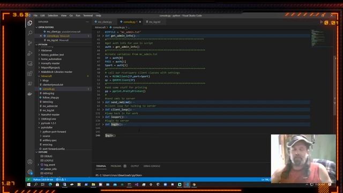Select the Debug Console panel tab

point(152,166)
